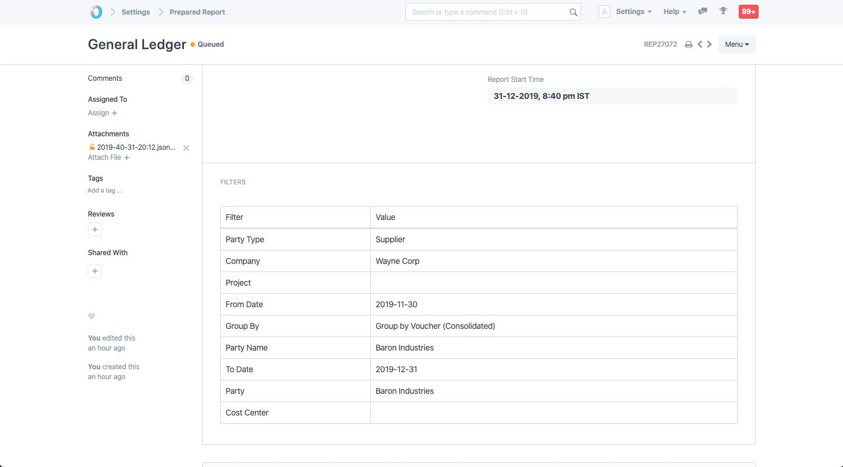Attach a new file to the report
The image size is (843, 467).
click(108, 157)
